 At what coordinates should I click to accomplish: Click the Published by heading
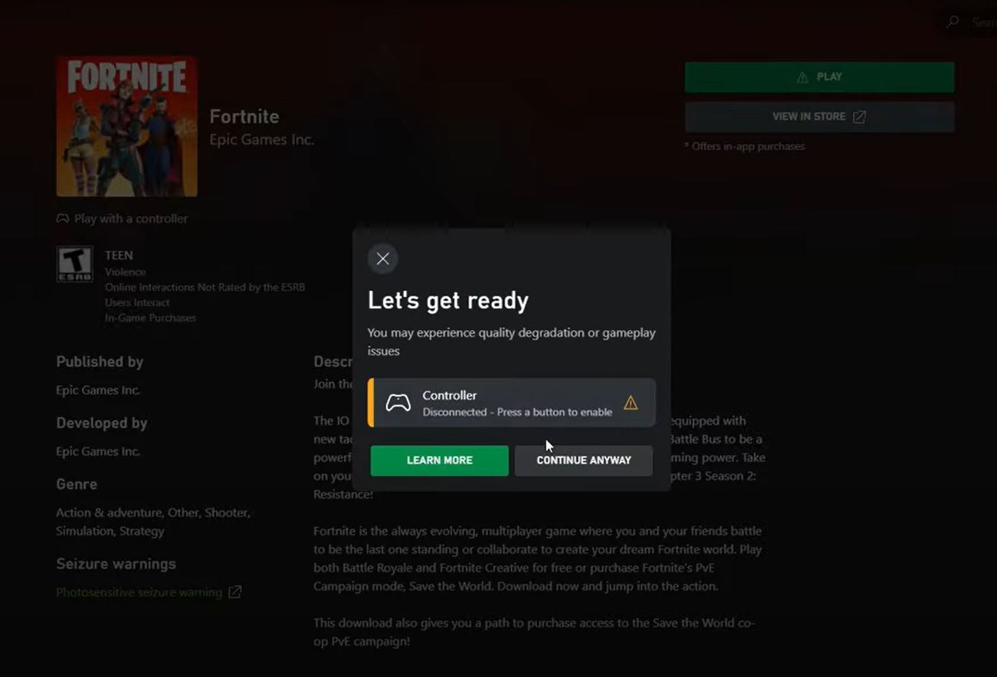tap(100, 361)
